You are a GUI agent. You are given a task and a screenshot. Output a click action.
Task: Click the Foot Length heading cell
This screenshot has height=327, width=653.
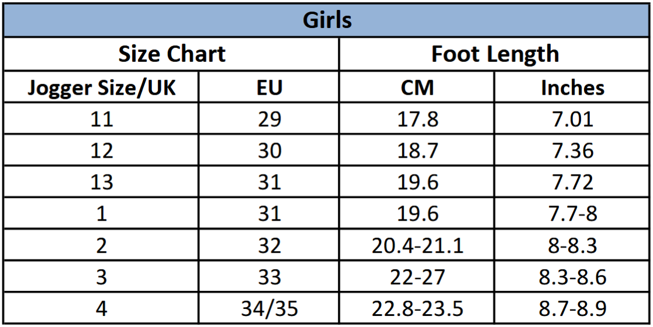(495, 54)
